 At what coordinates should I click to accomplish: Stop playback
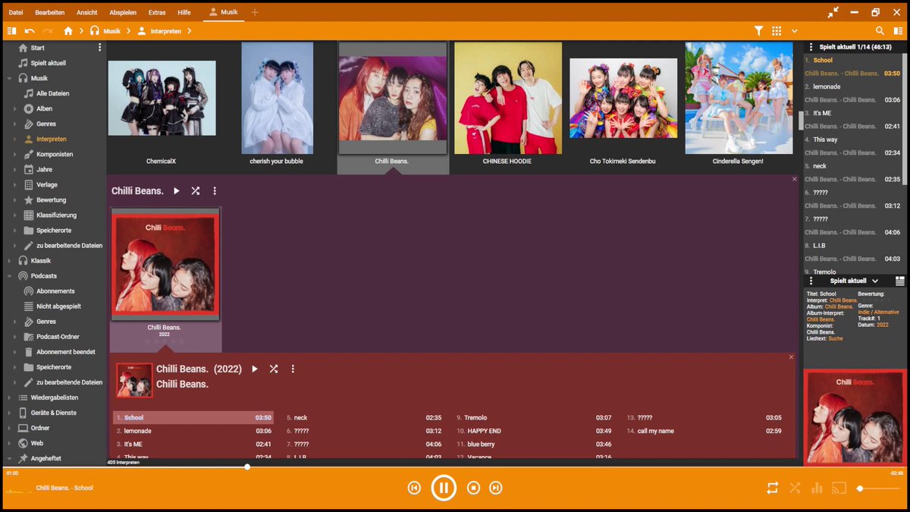(473, 488)
